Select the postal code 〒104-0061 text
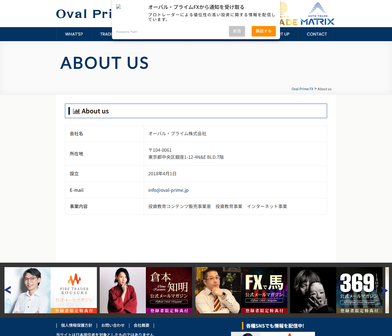The height and width of the screenshot is (336, 392). [160, 150]
